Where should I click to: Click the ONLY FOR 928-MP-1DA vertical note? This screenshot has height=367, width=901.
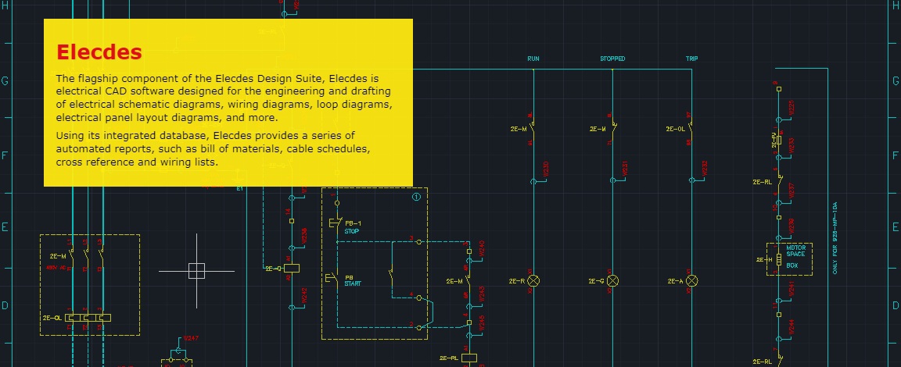(835, 238)
